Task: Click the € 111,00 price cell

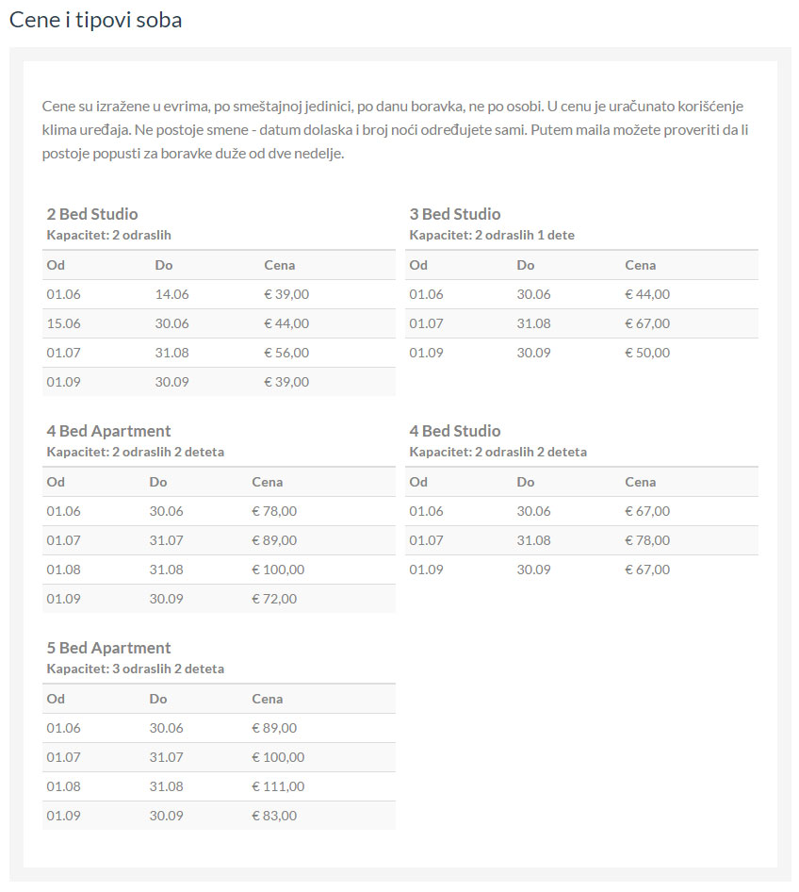Action: (x=278, y=786)
